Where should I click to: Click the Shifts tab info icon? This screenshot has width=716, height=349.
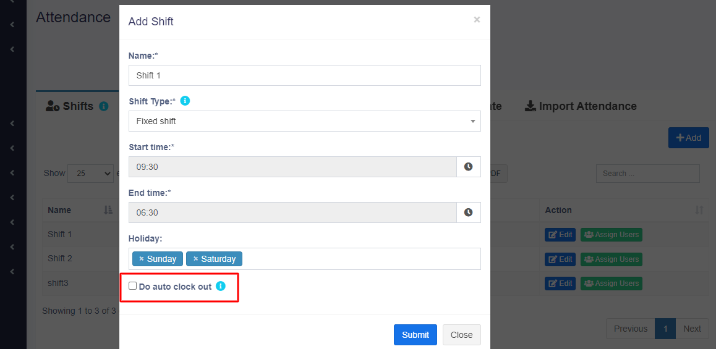pyautogui.click(x=104, y=106)
